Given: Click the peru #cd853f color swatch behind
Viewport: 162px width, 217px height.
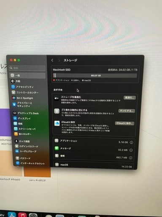Looking at the screenshot, I should coord(37,172).
